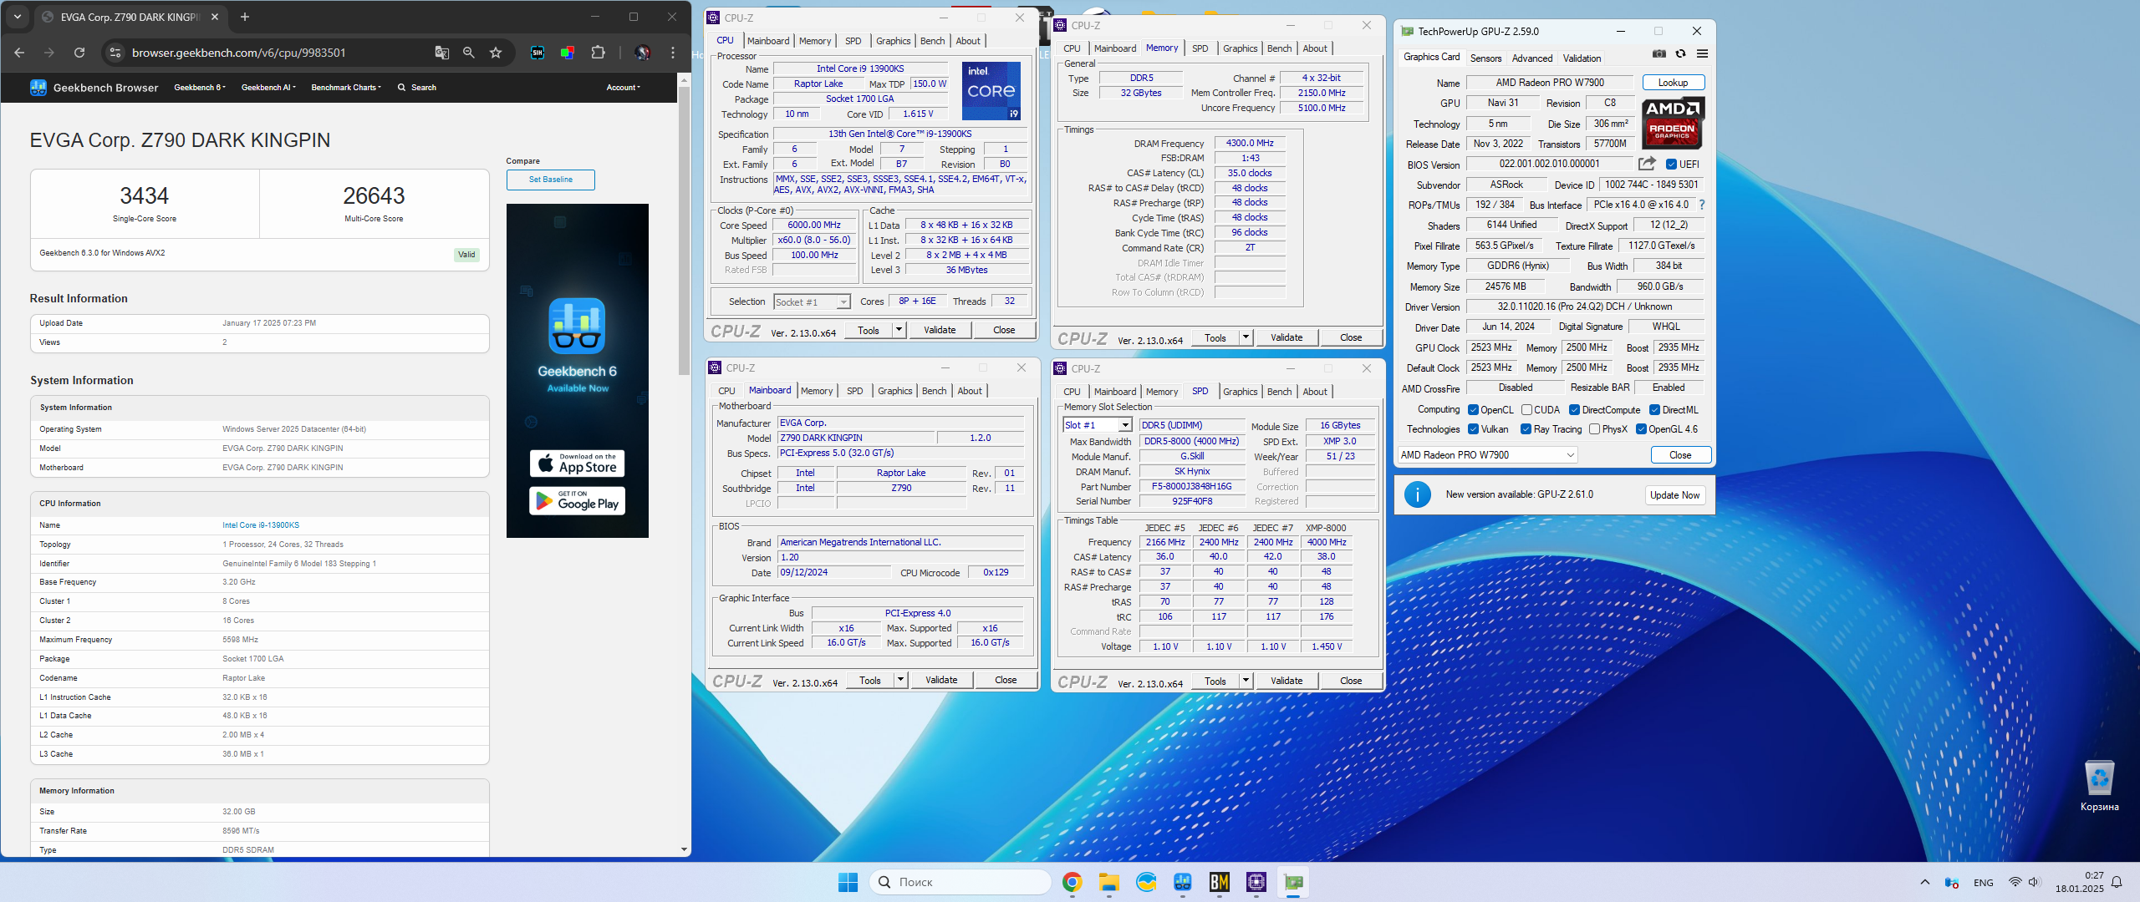Click Update Now for GPU-Z 2.61.0

point(1675,494)
